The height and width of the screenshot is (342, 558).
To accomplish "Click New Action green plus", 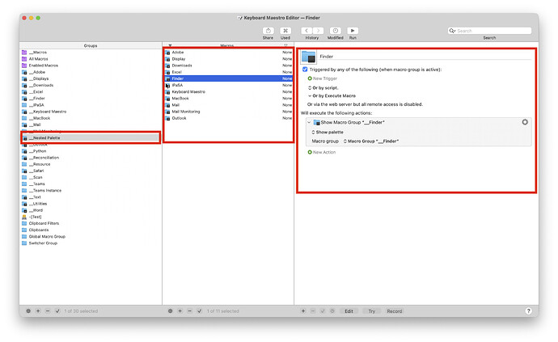I will [310, 152].
